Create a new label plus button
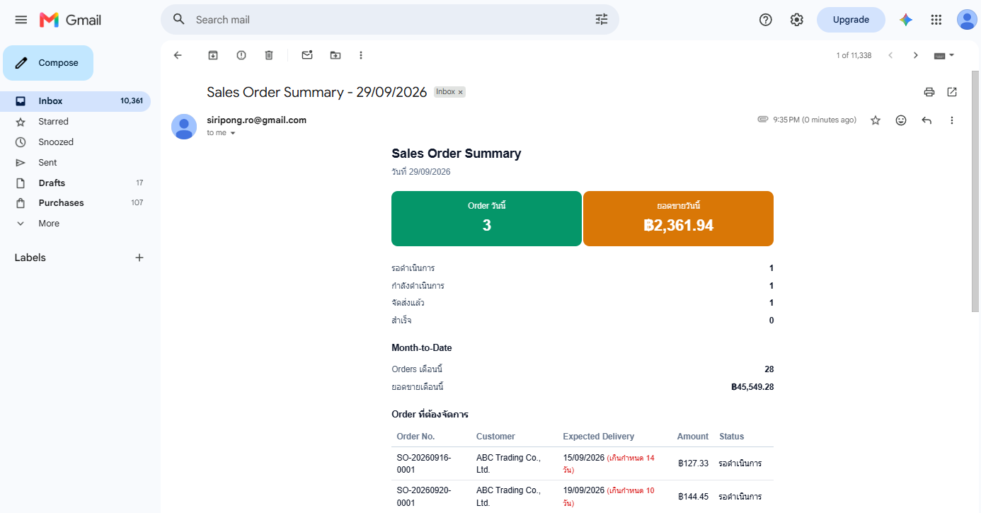 coord(139,258)
